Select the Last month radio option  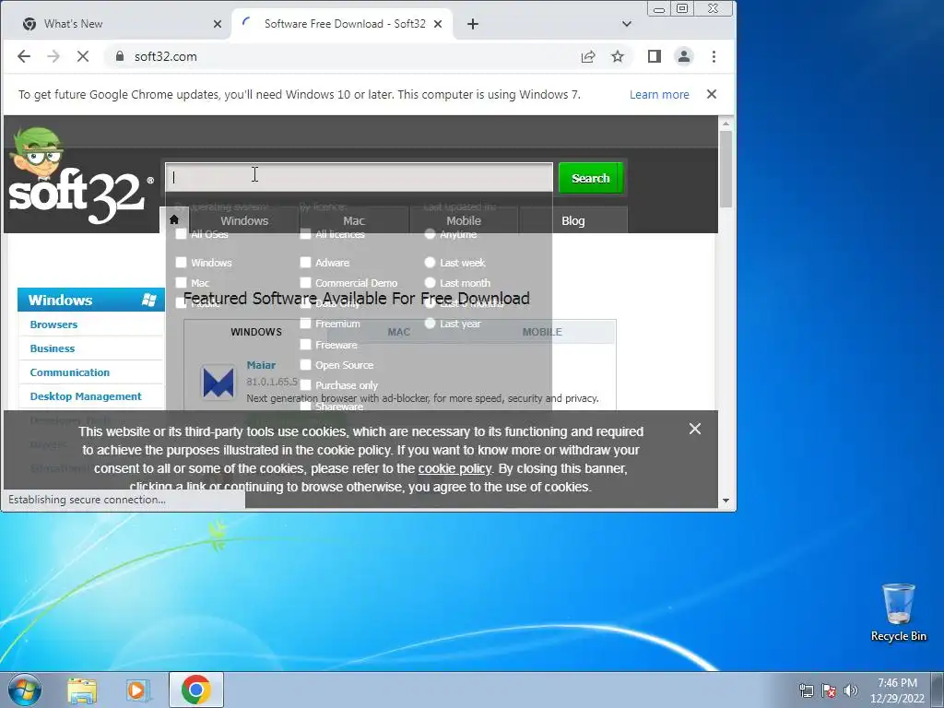(430, 282)
